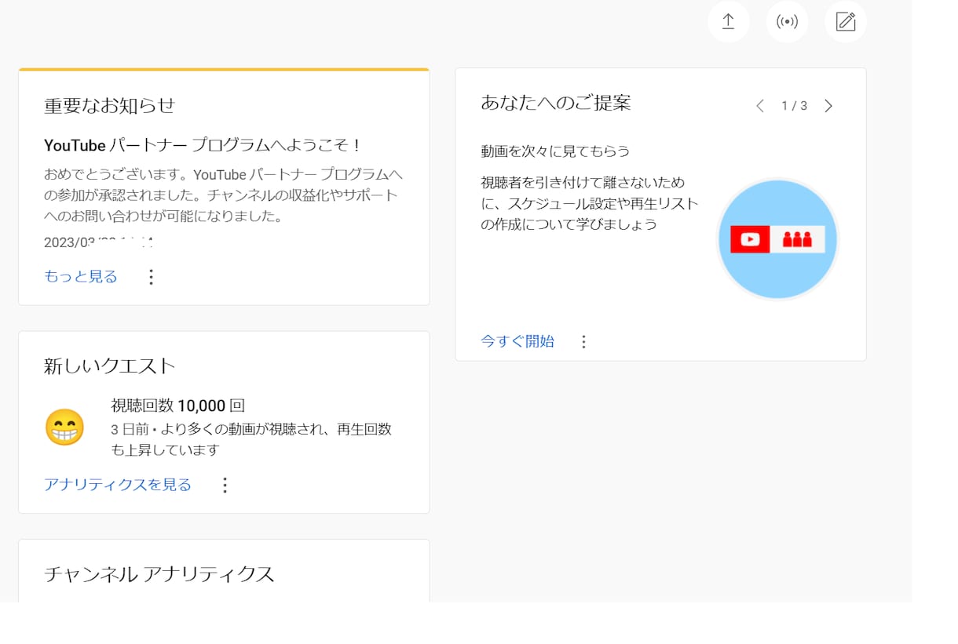Click the 1 / 3 page indicator
This screenshot has width=958, height=644.
[794, 106]
